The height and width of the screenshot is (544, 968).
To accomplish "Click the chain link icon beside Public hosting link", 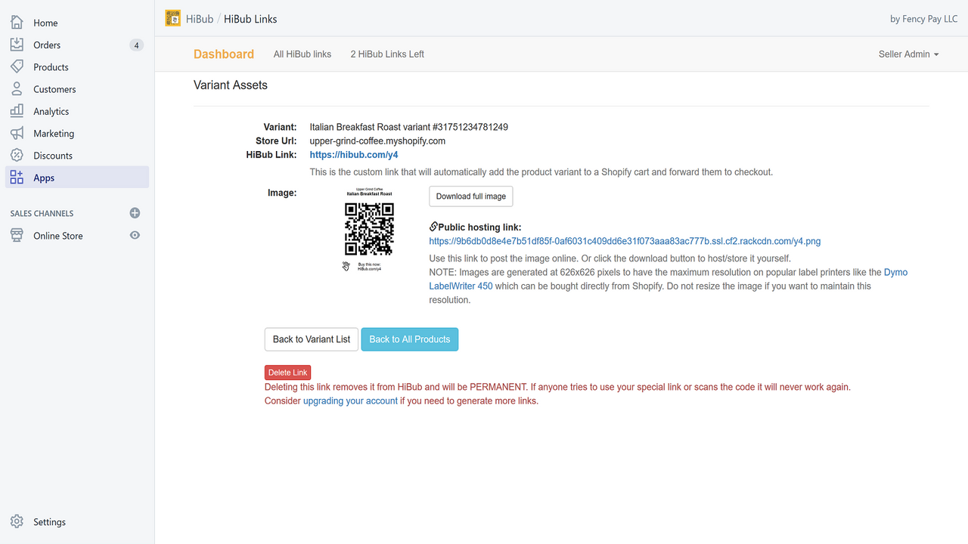I will [x=433, y=227].
